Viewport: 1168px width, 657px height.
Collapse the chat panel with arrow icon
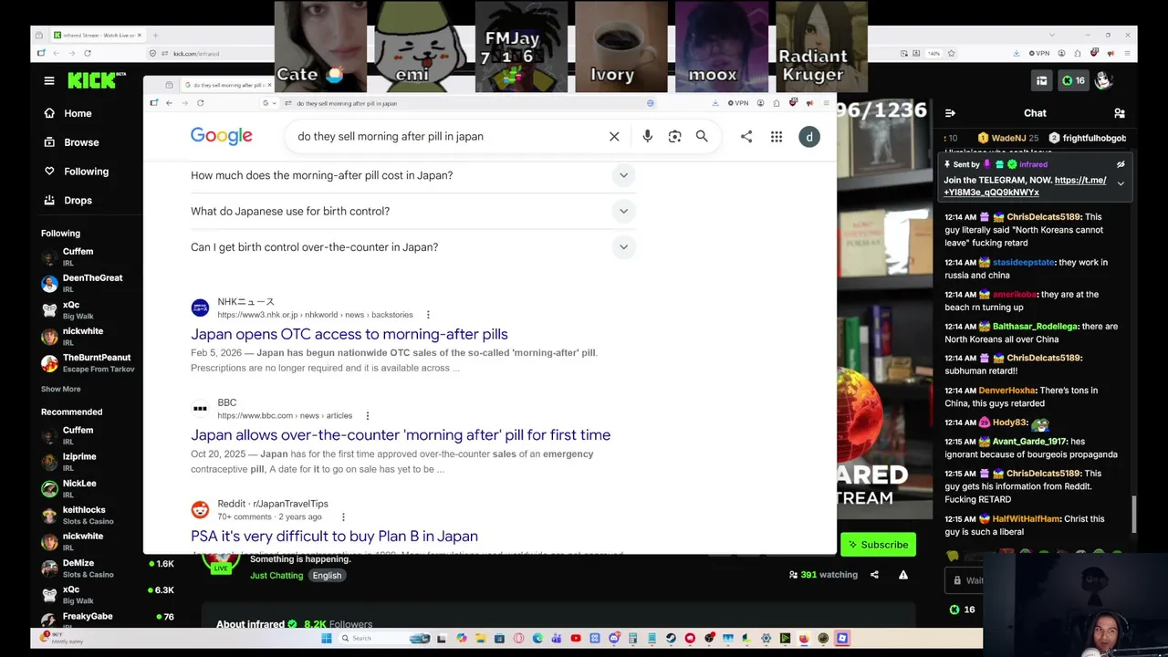pyautogui.click(x=950, y=113)
